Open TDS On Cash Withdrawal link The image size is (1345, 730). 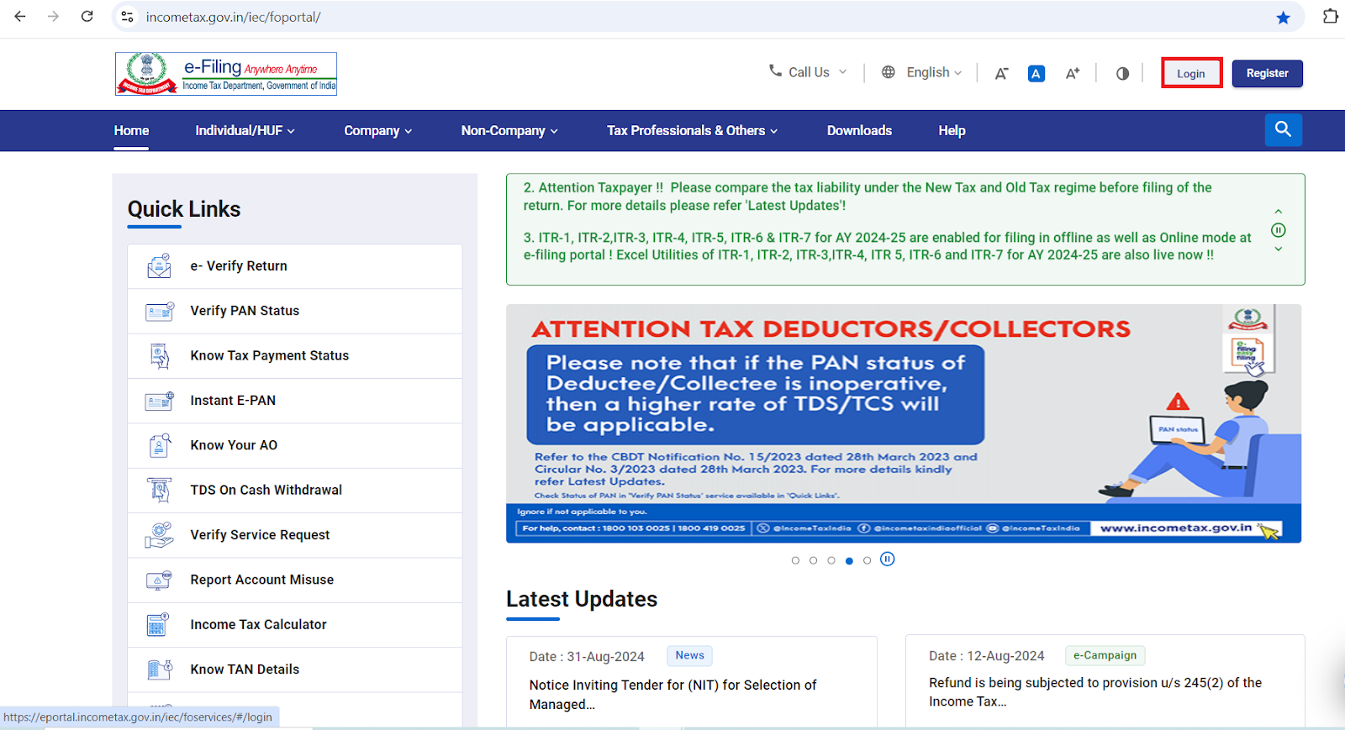click(x=266, y=491)
